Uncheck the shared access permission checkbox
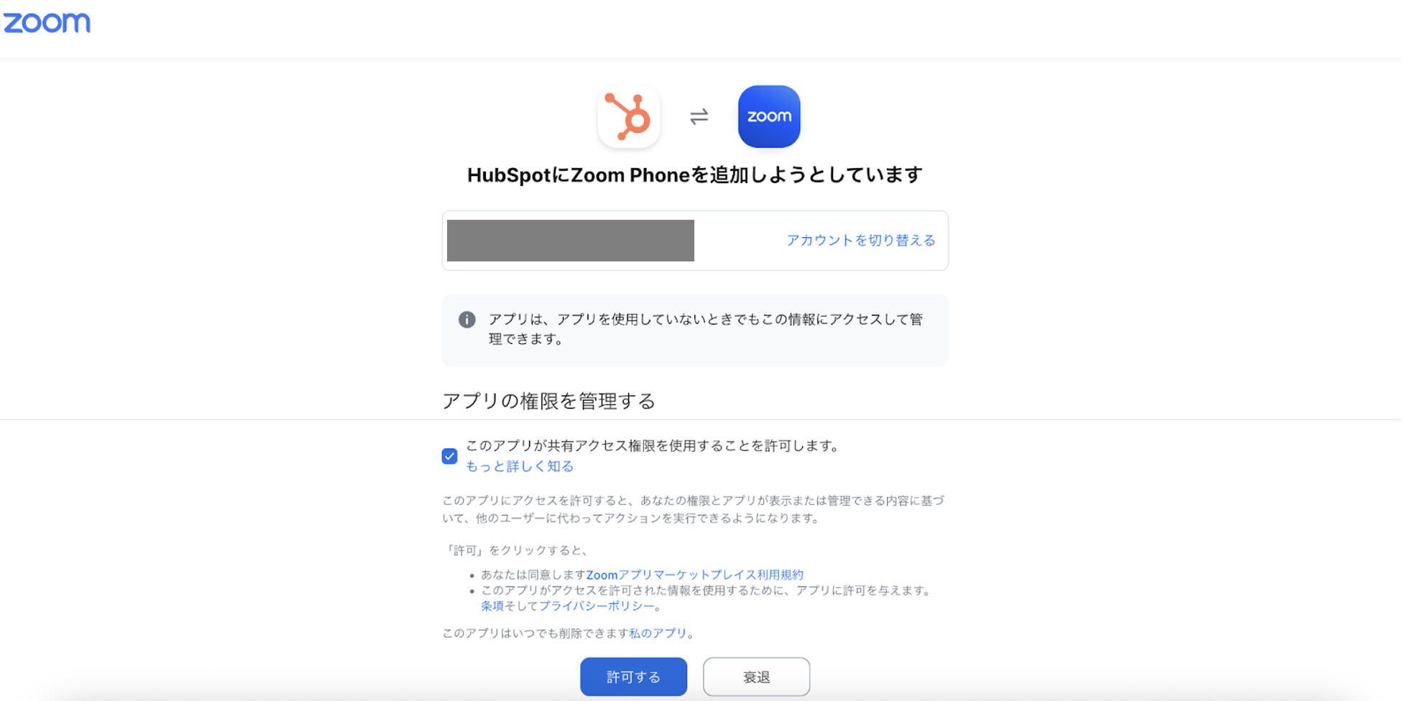This screenshot has height=701, width=1416. click(x=449, y=456)
